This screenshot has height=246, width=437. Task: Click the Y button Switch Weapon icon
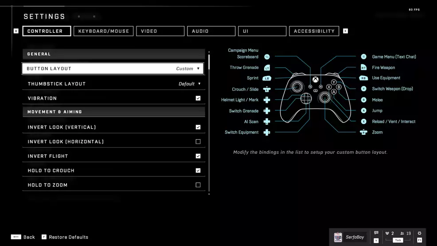click(363, 89)
